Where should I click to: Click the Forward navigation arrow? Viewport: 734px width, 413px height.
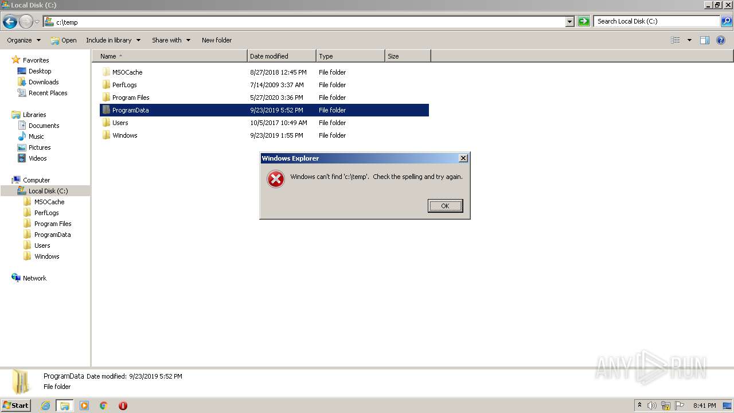point(26,22)
